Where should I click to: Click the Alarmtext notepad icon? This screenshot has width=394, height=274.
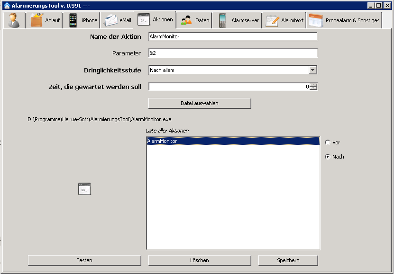pos(272,20)
